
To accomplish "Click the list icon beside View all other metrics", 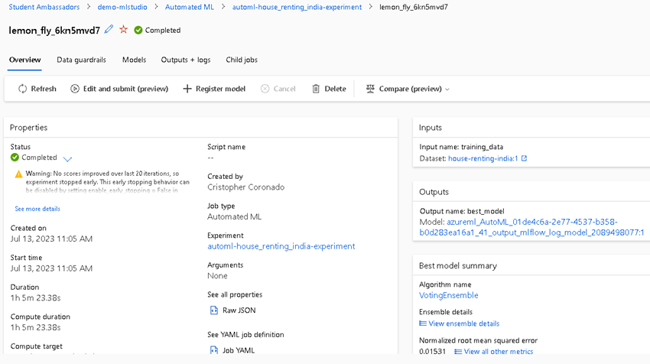I will [458, 352].
